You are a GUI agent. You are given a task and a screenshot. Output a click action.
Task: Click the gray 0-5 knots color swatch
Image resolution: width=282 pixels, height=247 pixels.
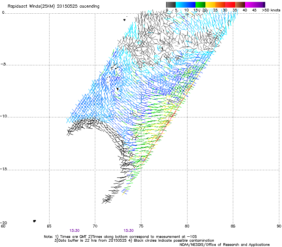(x=171, y=5)
